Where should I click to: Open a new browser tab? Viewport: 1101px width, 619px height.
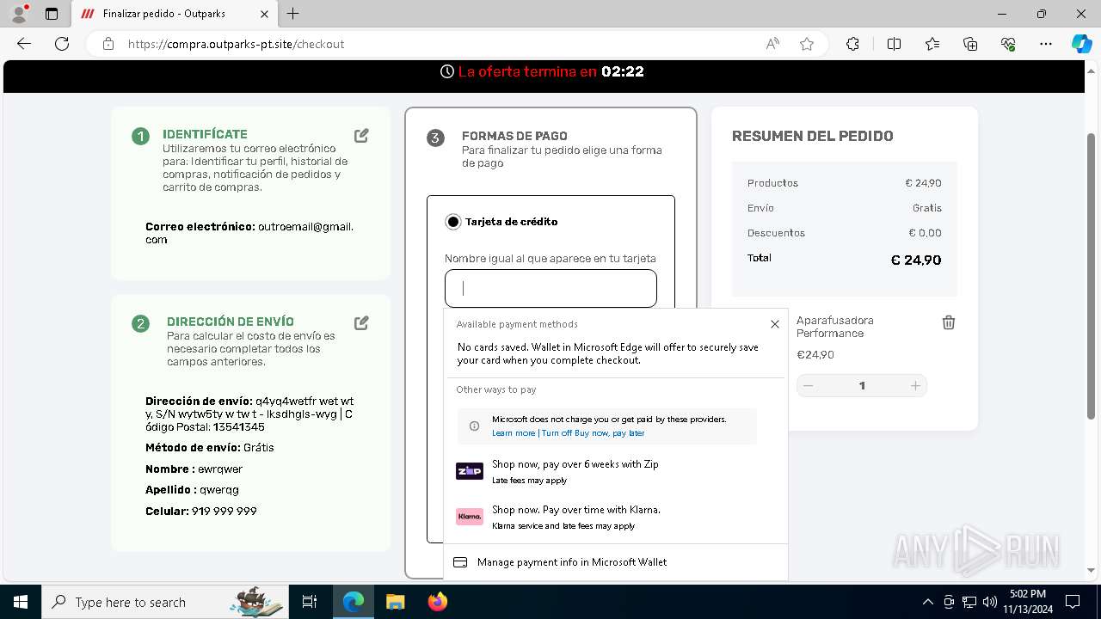click(x=293, y=14)
